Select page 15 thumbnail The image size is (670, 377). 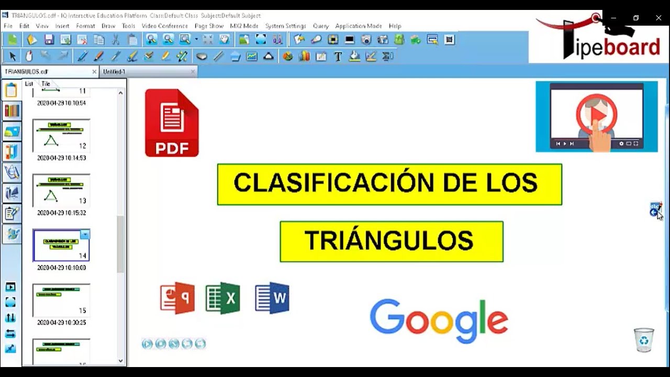(61, 300)
